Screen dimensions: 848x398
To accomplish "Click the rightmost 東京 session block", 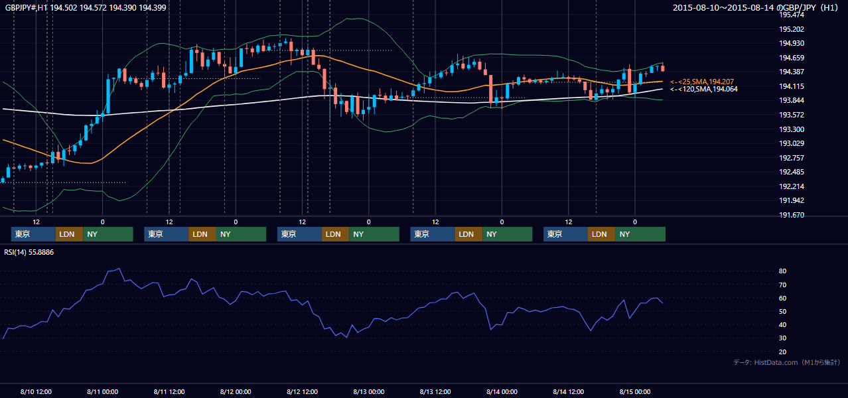I will 565,234.
